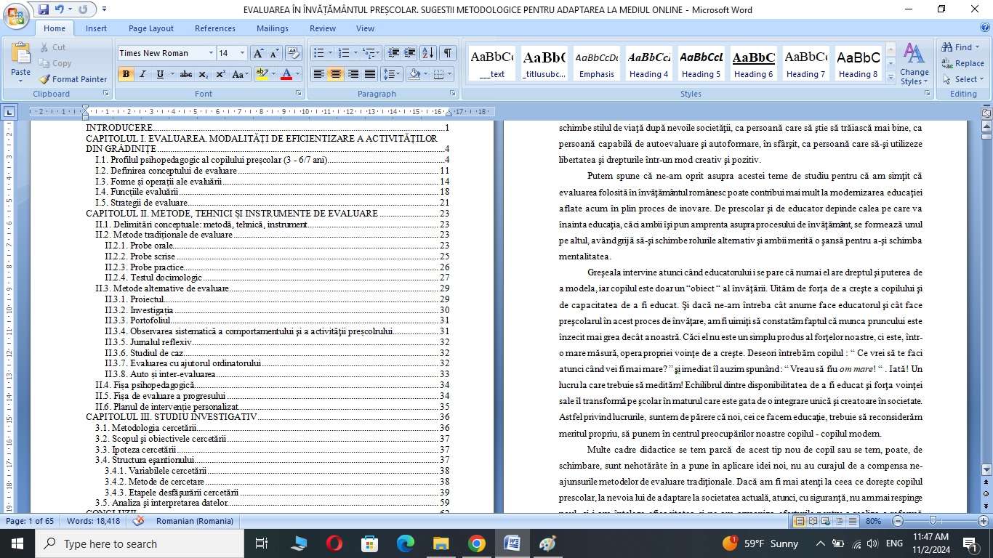Open the View tab

click(366, 28)
